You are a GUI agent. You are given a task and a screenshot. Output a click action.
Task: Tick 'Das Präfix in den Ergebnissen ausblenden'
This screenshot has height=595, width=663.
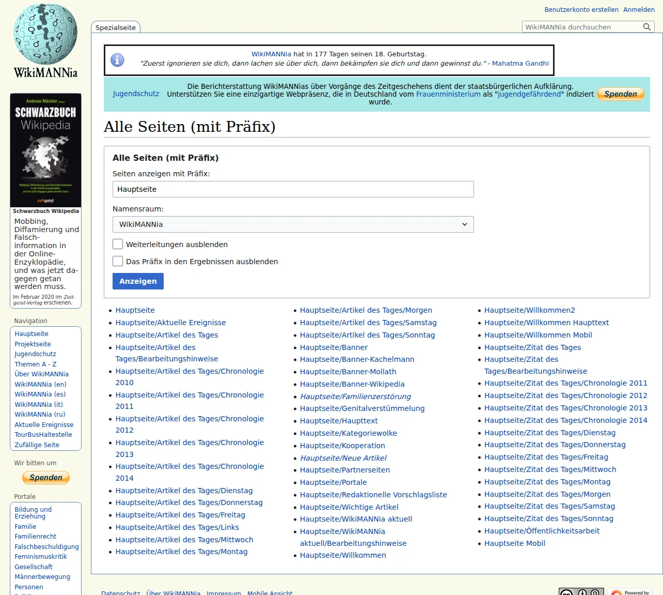pos(118,261)
